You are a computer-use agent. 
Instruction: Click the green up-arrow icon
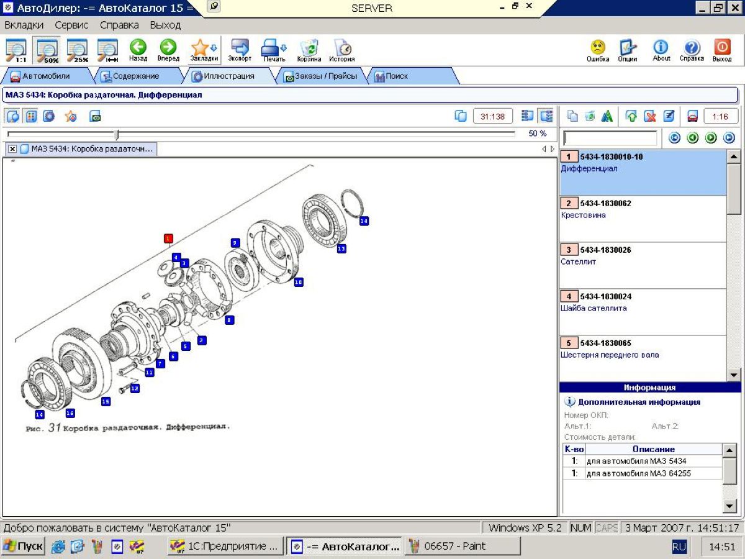(x=631, y=116)
